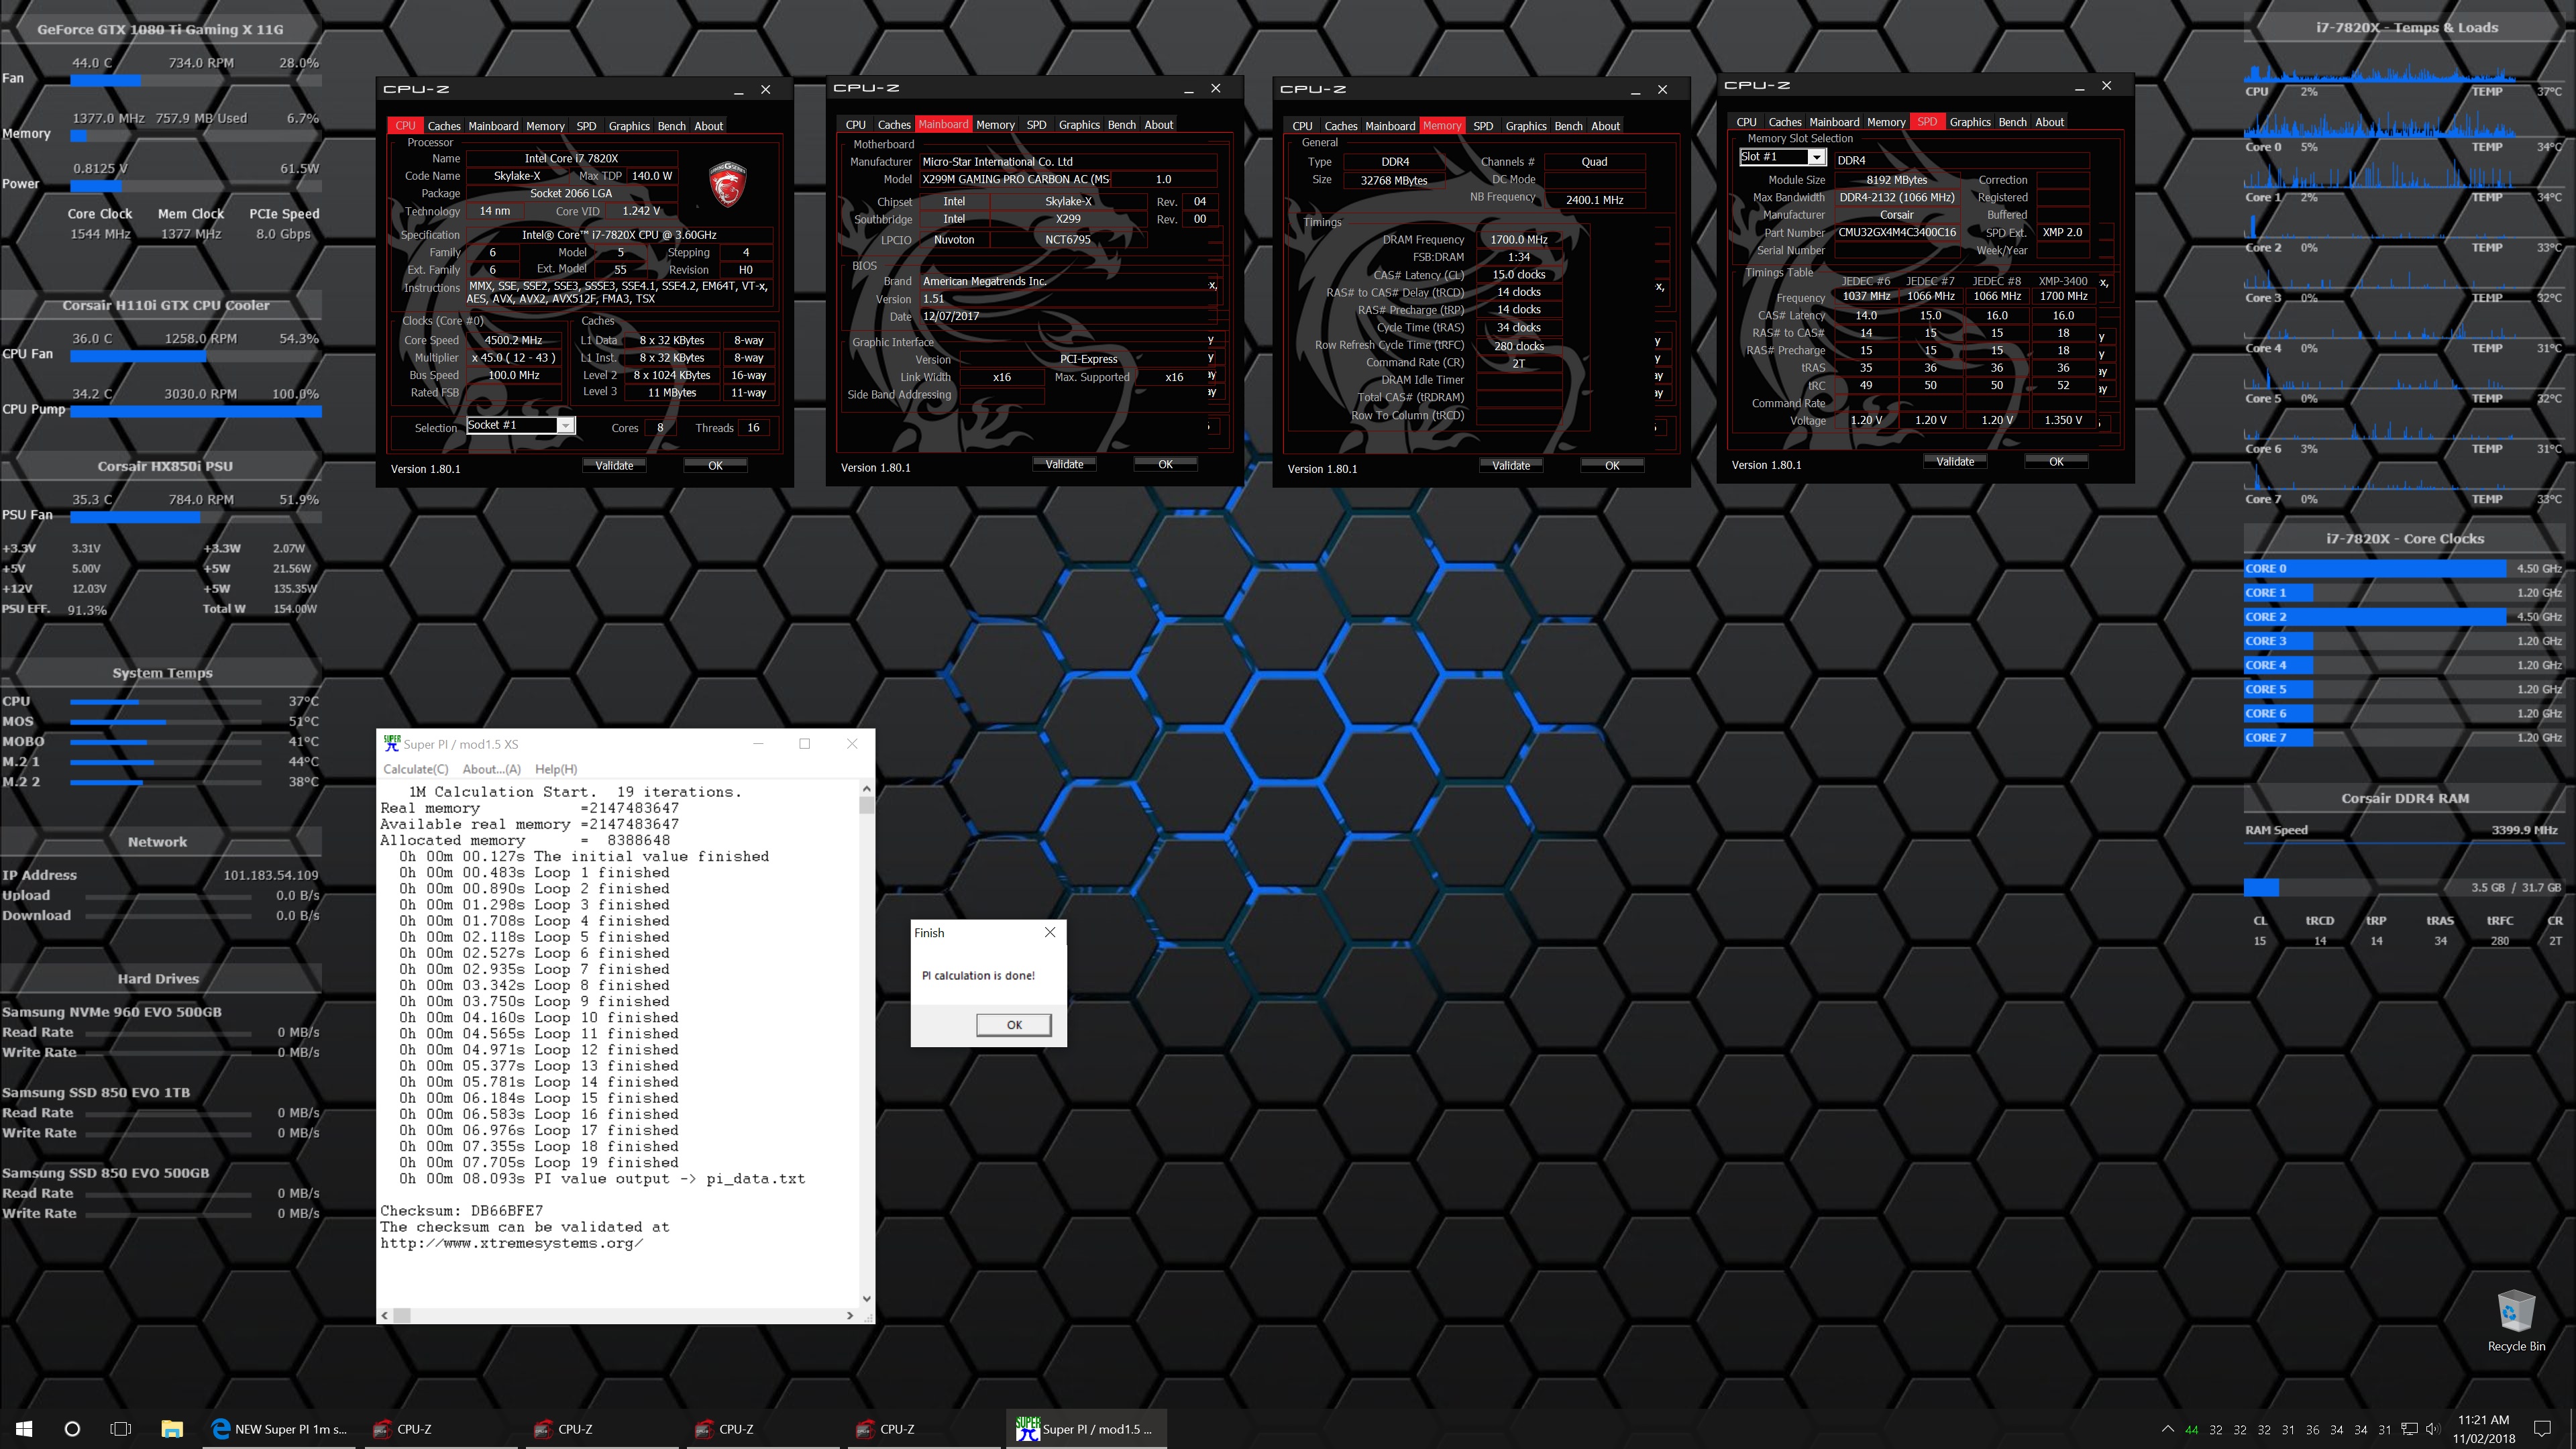Open Task View on taskbar

click(x=120, y=1429)
